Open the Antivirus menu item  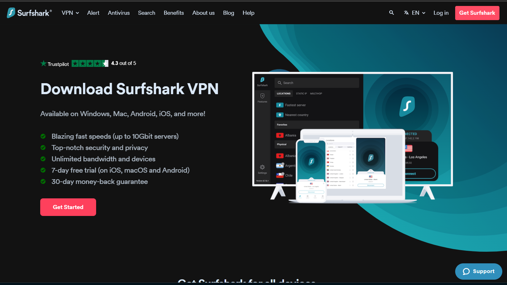tap(119, 13)
